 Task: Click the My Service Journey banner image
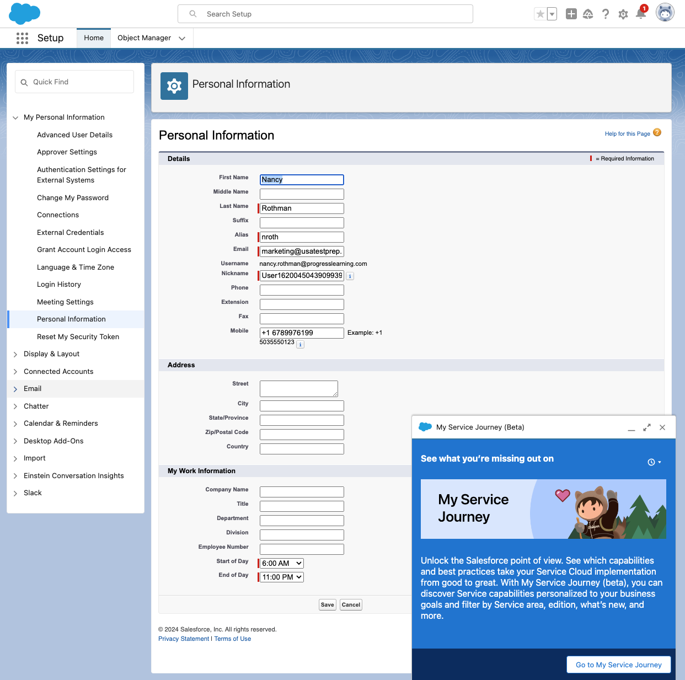(543, 509)
